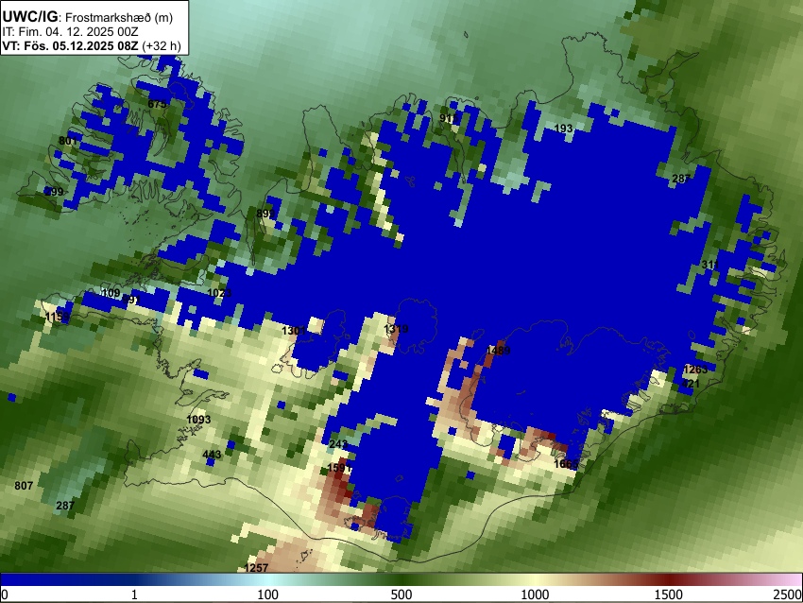The image size is (803, 603).
Task: Select the 421 value below 1263
Action: [x=691, y=384]
